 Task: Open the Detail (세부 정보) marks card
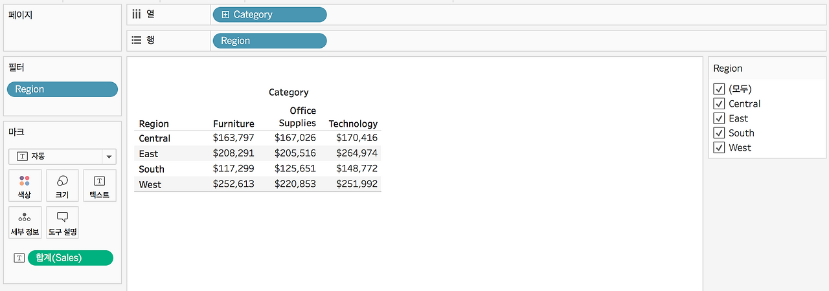point(25,222)
